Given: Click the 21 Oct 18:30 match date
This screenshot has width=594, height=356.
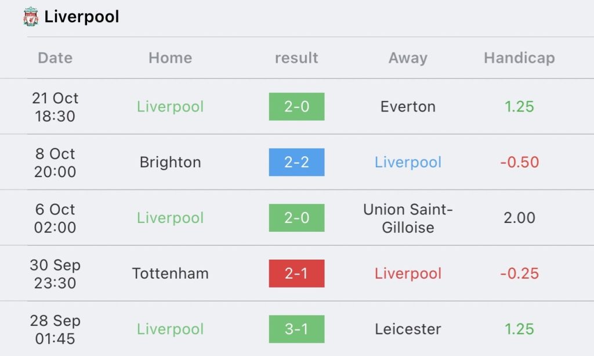Looking at the screenshot, I should [x=55, y=107].
